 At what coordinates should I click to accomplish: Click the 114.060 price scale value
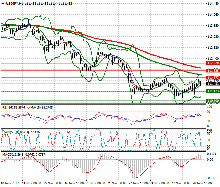[213, 15]
